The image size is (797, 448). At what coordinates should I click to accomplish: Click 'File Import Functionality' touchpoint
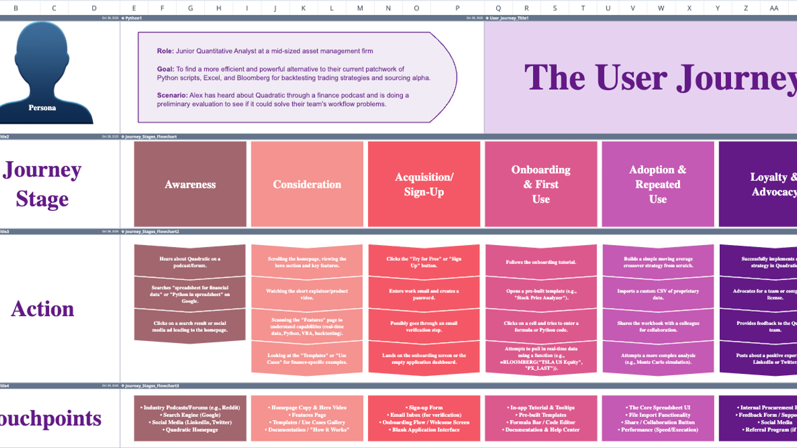tap(658, 415)
